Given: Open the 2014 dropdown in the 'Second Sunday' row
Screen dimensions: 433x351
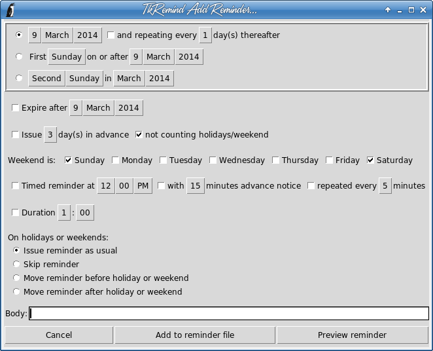Looking at the screenshot, I should click(x=160, y=78).
